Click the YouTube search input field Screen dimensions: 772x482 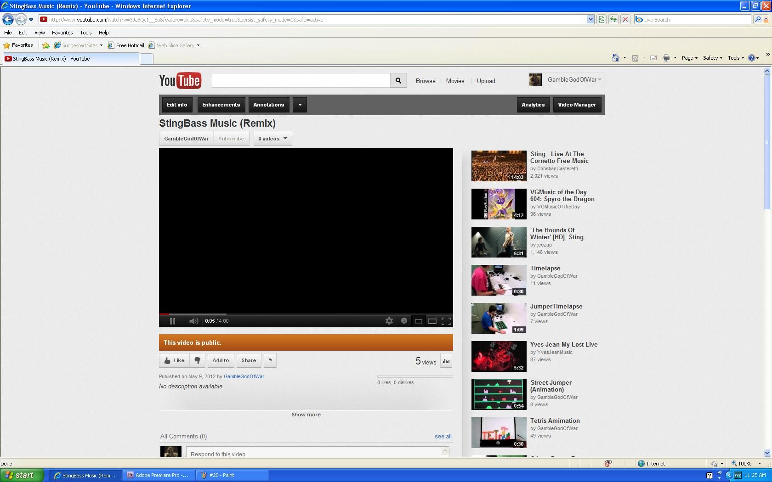click(301, 81)
